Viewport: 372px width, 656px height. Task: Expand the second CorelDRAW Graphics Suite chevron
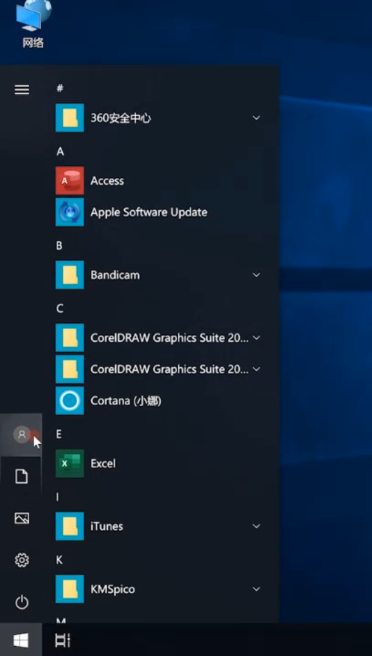coord(256,369)
